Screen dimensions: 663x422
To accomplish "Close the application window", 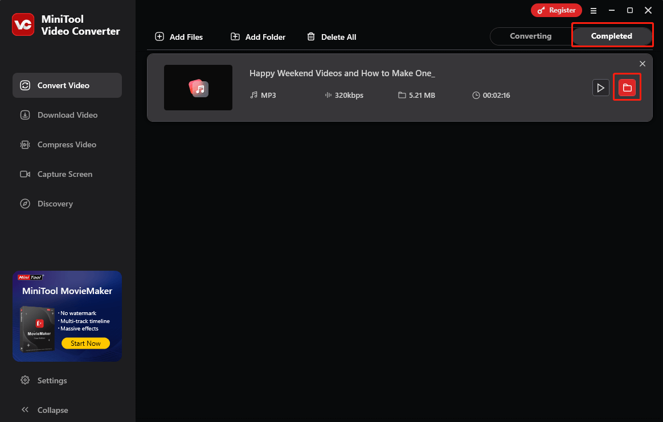I will coord(648,10).
